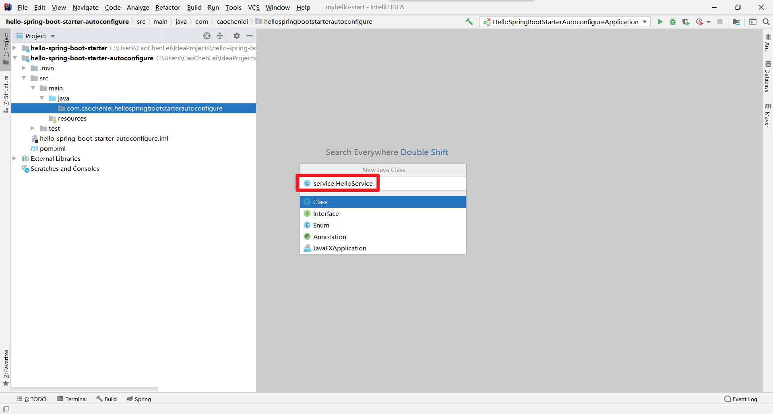Open the Navigate menu
773x414 pixels.
(85, 7)
